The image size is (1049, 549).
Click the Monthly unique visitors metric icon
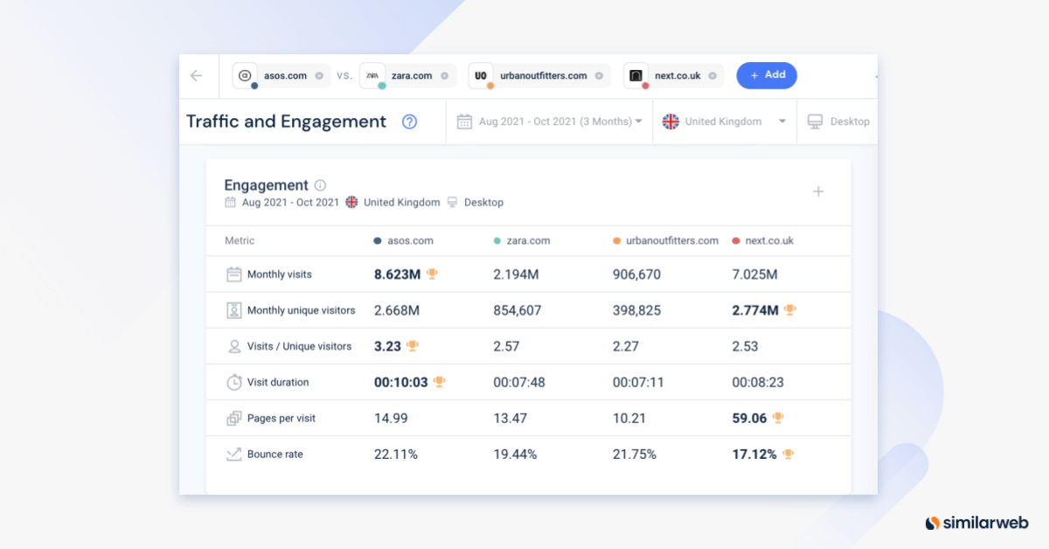pyautogui.click(x=233, y=309)
